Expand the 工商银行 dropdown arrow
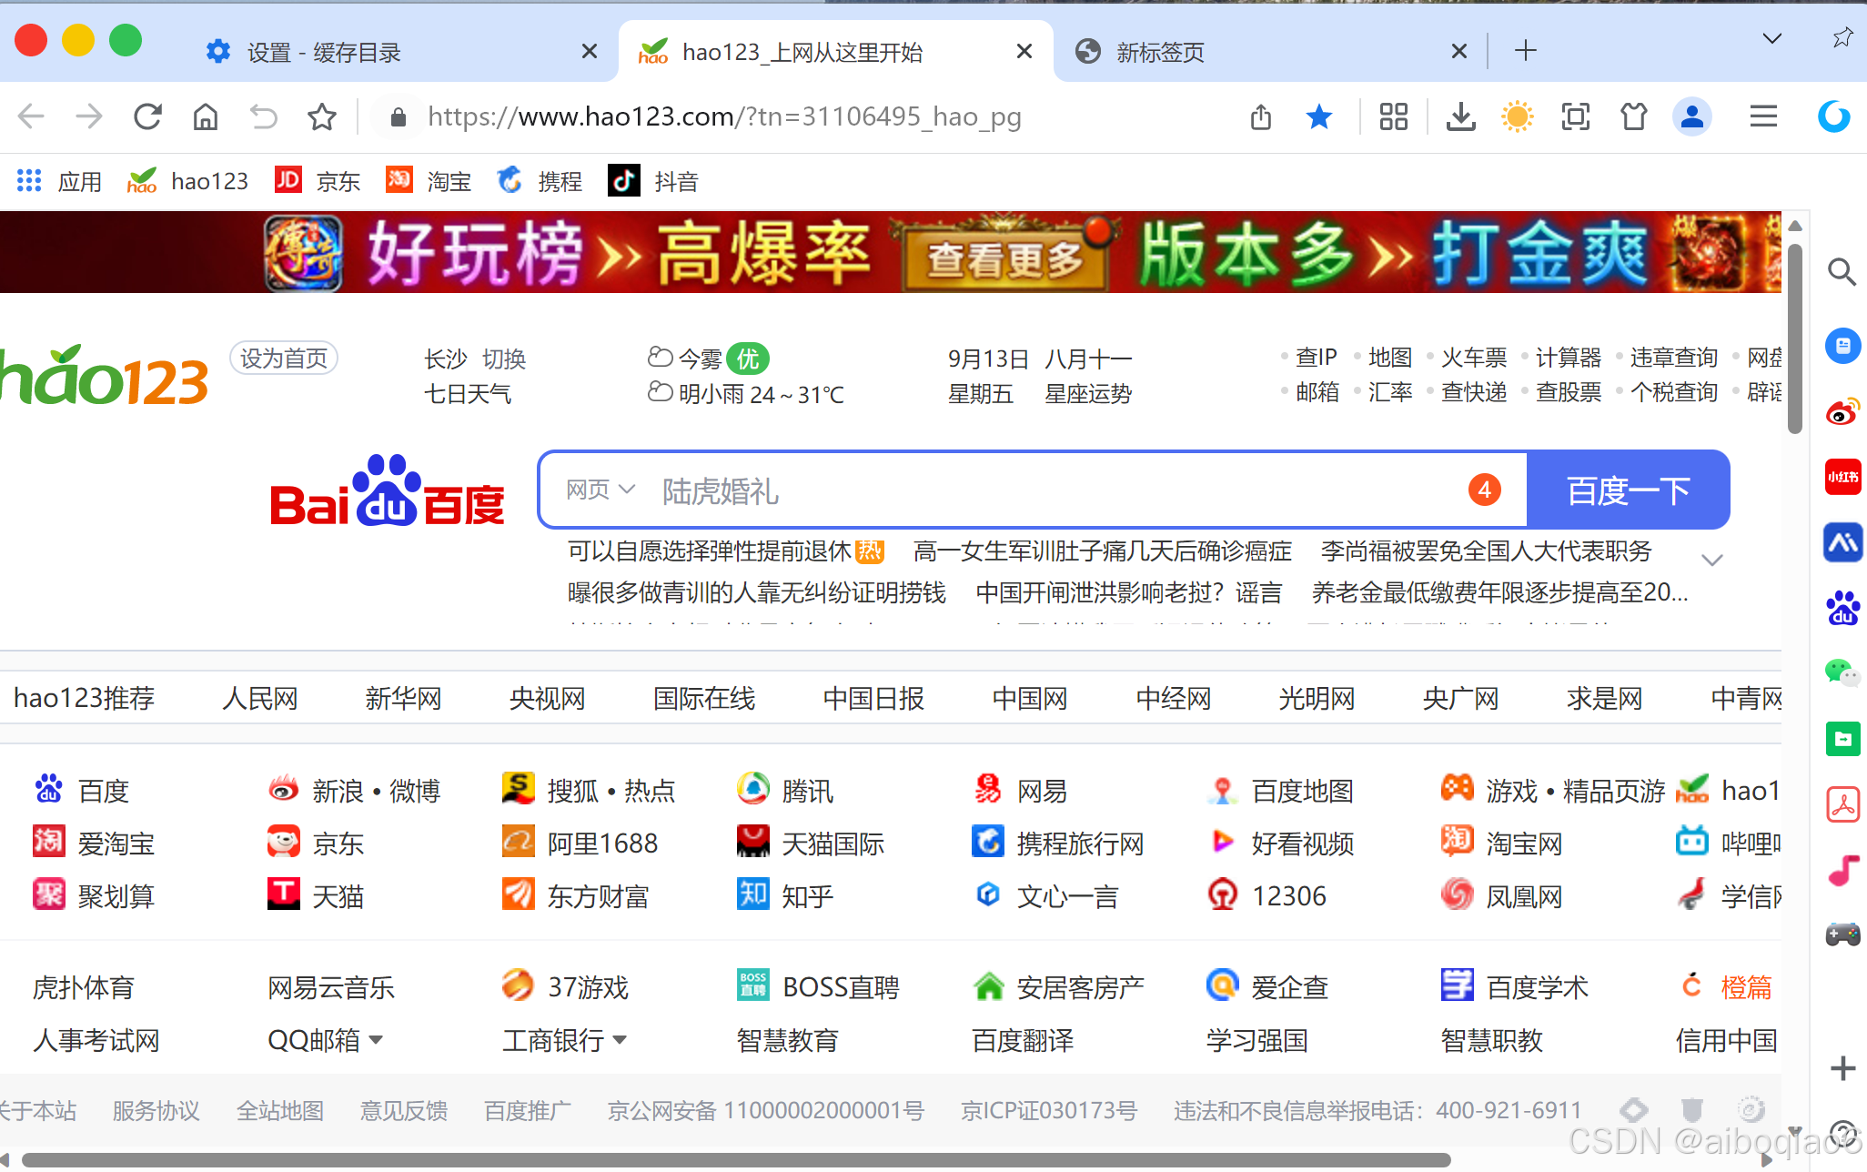Viewport: 1867px width, 1172px height. coord(620,1039)
